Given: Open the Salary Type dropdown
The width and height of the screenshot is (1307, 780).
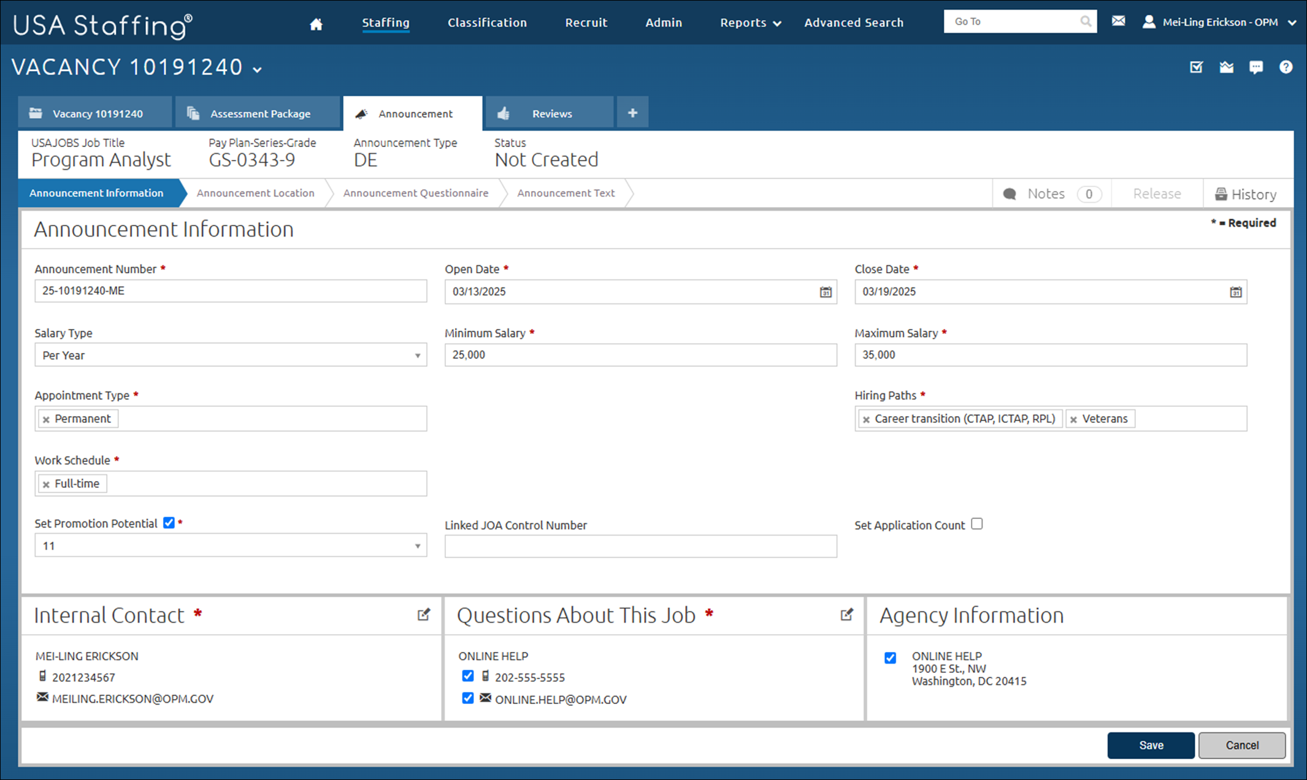Looking at the screenshot, I should [x=231, y=355].
